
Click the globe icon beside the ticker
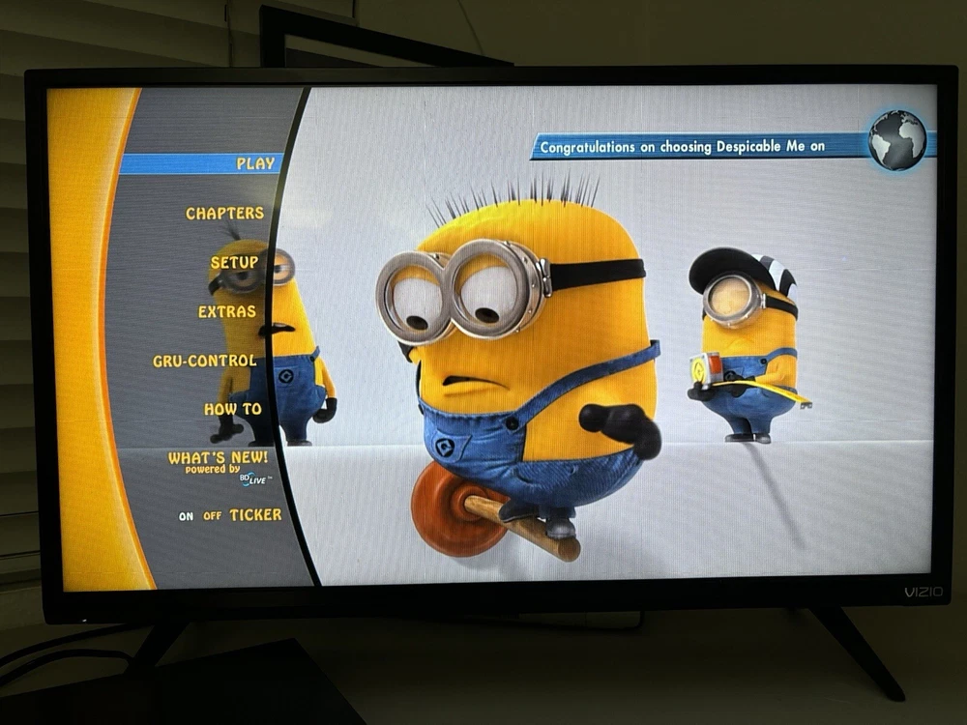pos(896,140)
